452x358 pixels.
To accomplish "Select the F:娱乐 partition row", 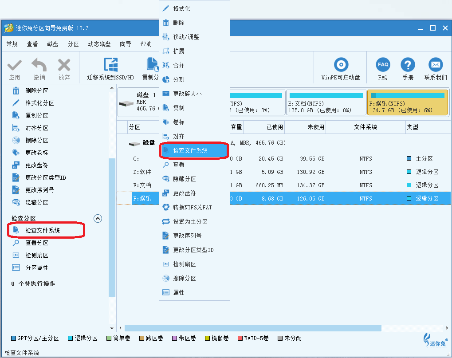I will (283, 199).
